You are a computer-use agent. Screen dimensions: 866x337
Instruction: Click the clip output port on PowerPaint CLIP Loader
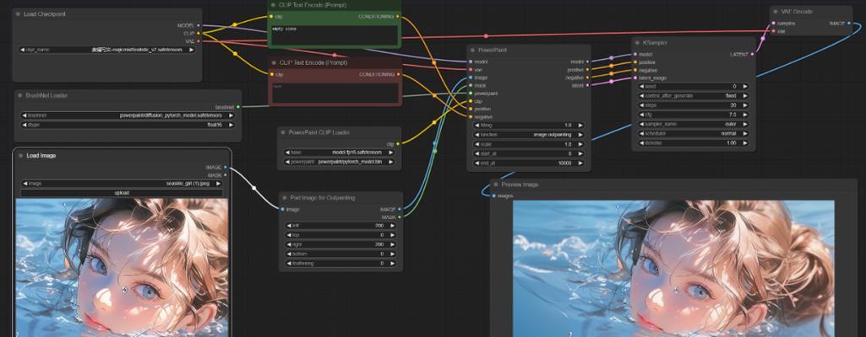point(398,143)
